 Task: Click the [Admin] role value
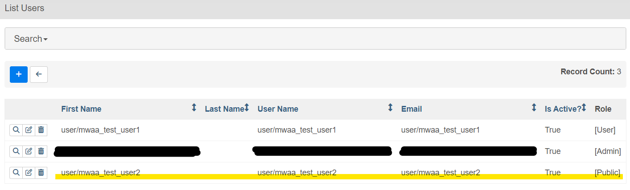[608, 151]
